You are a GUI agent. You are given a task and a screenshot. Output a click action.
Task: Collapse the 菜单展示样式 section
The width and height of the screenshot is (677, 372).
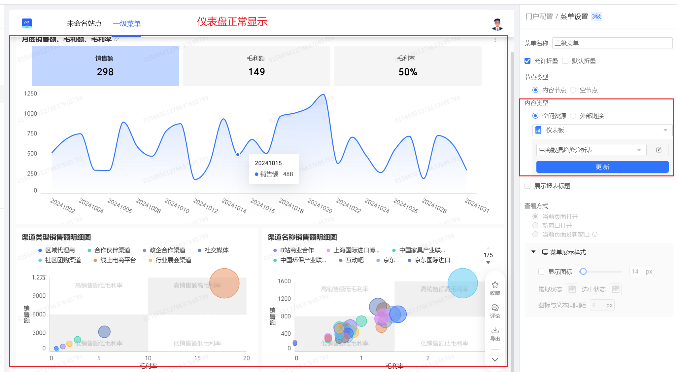coord(533,252)
